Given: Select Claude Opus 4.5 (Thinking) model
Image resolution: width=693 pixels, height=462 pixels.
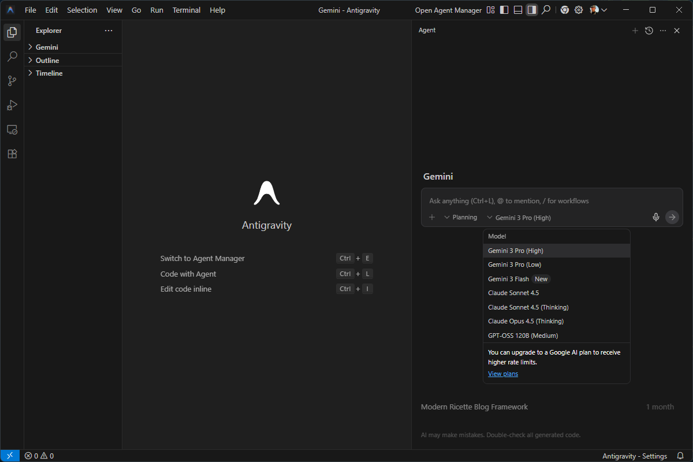Looking at the screenshot, I should coord(556,321).
